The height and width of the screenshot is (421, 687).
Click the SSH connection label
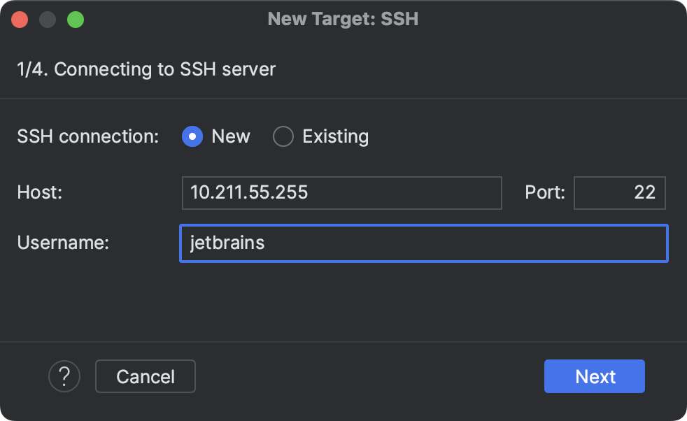(87, 136)
